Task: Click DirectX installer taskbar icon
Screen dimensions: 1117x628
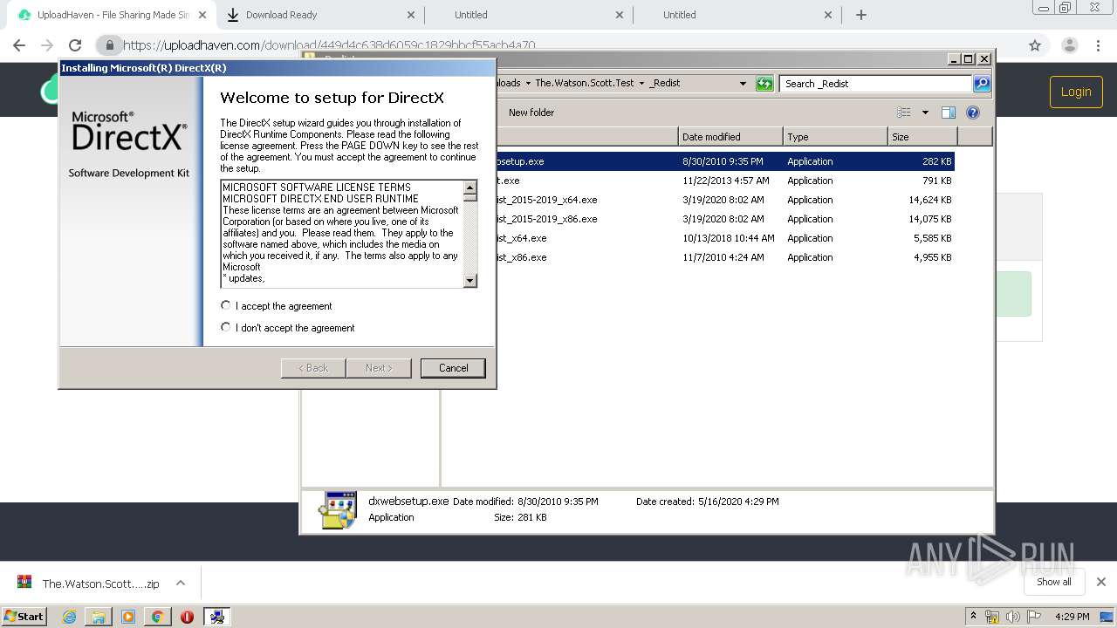Action: (x=216, y=617)
